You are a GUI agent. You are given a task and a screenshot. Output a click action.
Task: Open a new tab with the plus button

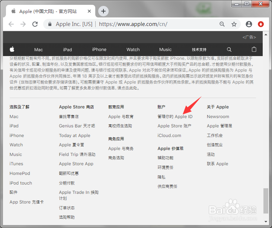pyautogui.click(x=103, y=11)
